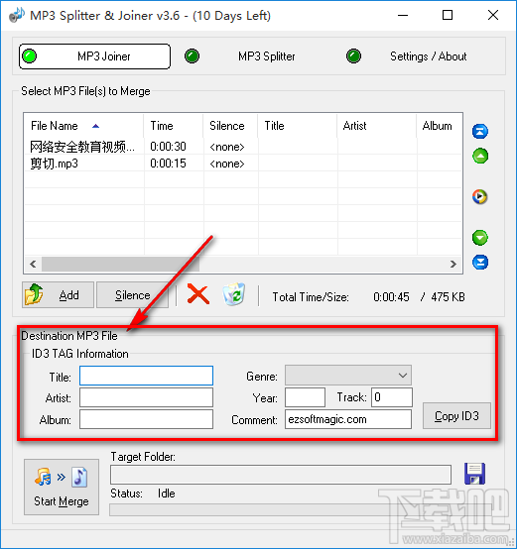
Task: Click into the Album input field
Action: [146, 419]
